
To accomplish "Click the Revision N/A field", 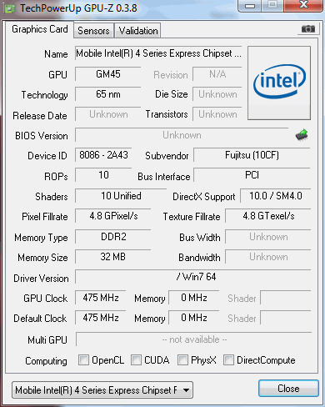I will click(217, 74).
